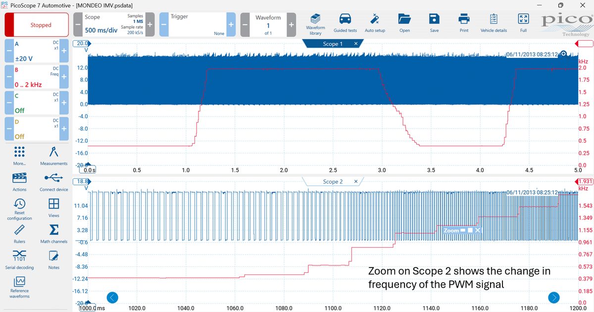Open a saved file with Open icon
The width and height of the screenshot is (594, 312).
(404, 23)
